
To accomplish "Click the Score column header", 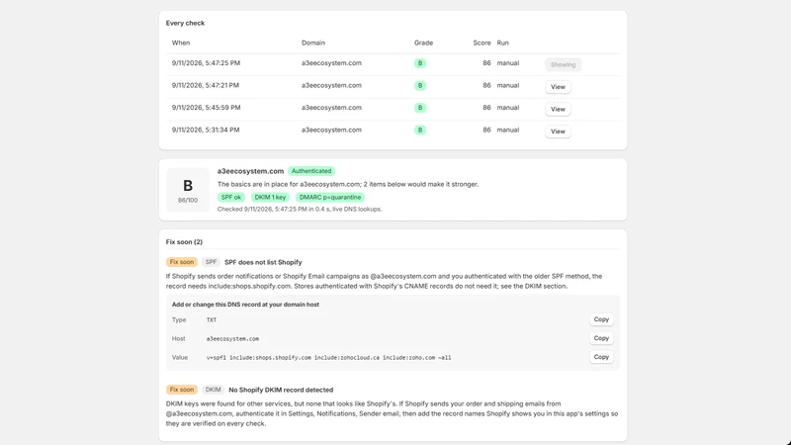I will (x=482, y=43).
